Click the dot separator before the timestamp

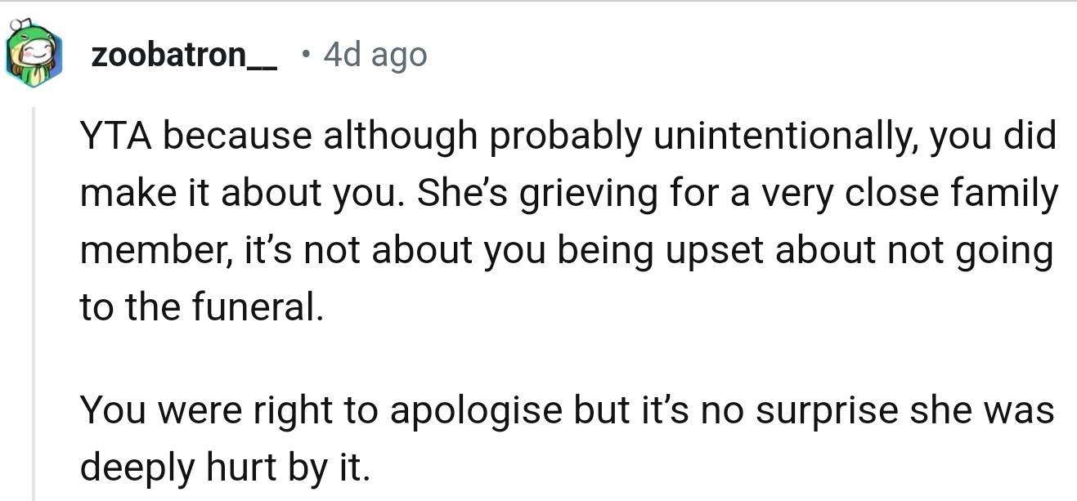305,55
